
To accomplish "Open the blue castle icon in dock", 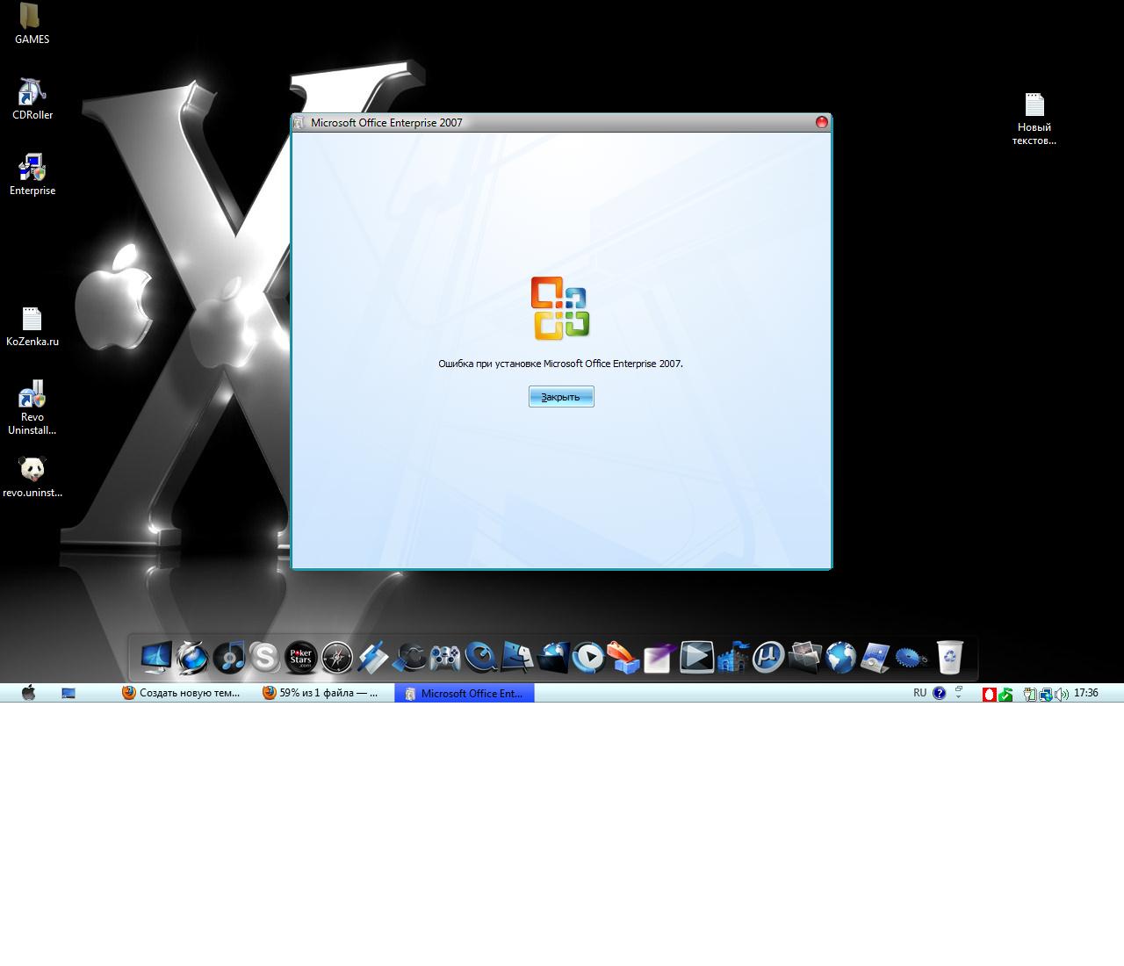I will pyautogui.click(x=732, y=657).
